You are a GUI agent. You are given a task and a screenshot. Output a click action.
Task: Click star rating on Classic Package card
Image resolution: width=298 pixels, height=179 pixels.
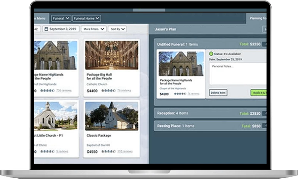click(108, 151)
